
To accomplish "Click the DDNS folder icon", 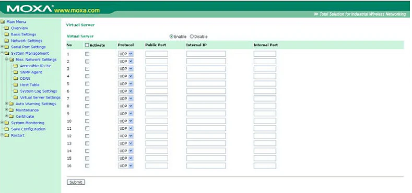I will tap(16, 79).
